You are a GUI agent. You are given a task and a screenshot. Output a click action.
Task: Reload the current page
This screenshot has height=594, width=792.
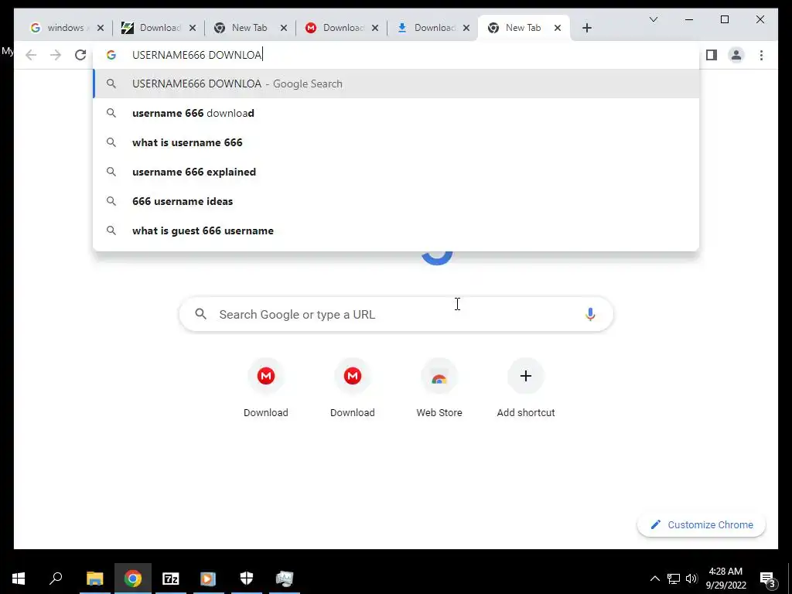coord(80,55)
